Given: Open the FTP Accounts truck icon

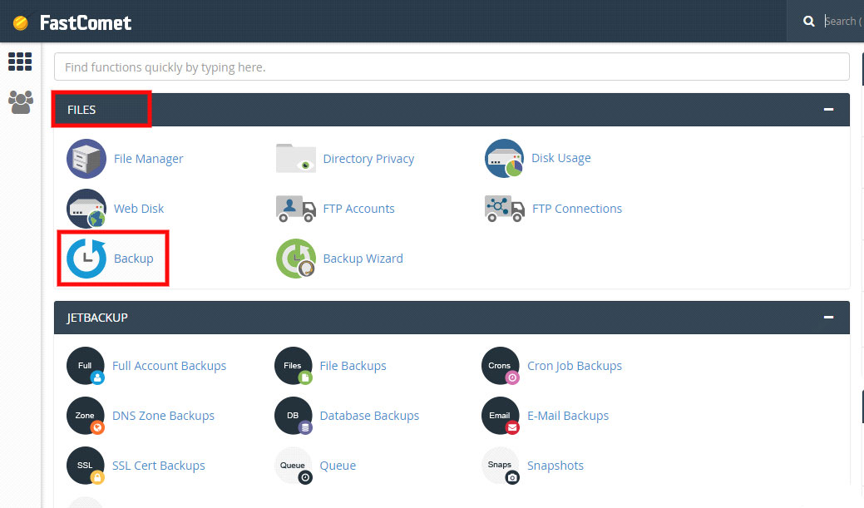Looking at the screenshot, I should (x=296, y=208).
